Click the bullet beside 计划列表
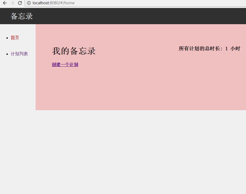 pos(7,54)
